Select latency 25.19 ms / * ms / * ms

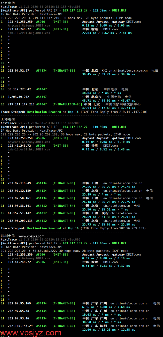102,194
